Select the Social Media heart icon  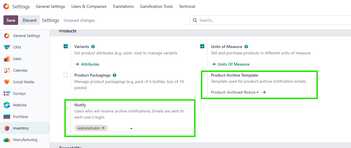(7, 82)
